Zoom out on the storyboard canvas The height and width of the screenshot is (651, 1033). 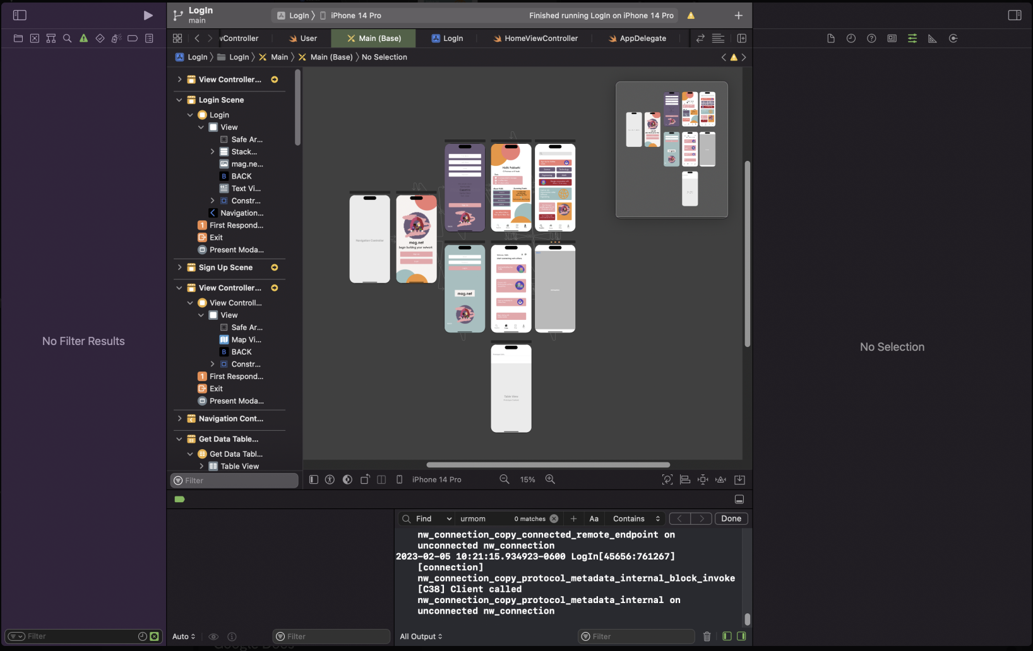point(505,479)
